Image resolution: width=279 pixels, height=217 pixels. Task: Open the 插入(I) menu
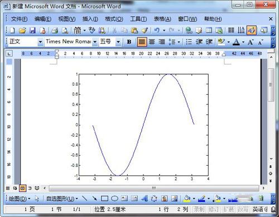[90, 19]
